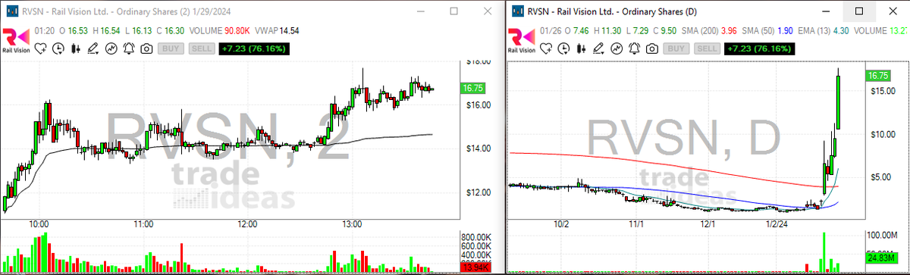Maximize the 2-minute chart window

coord(453,11)
